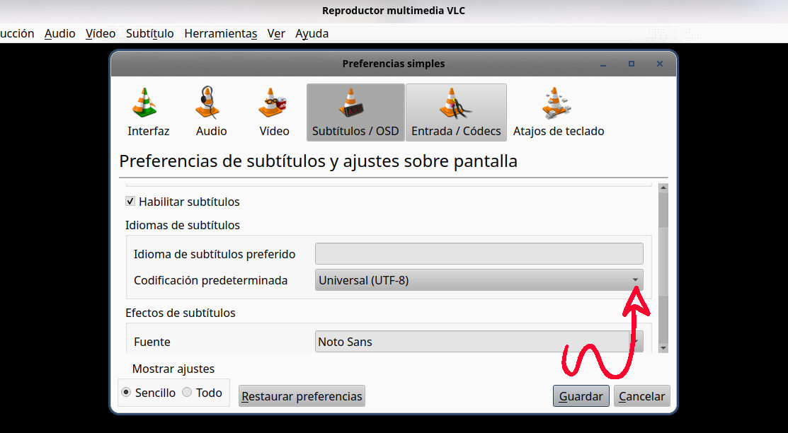
Task: Open the Ver menu
Action: click(276, 34)
